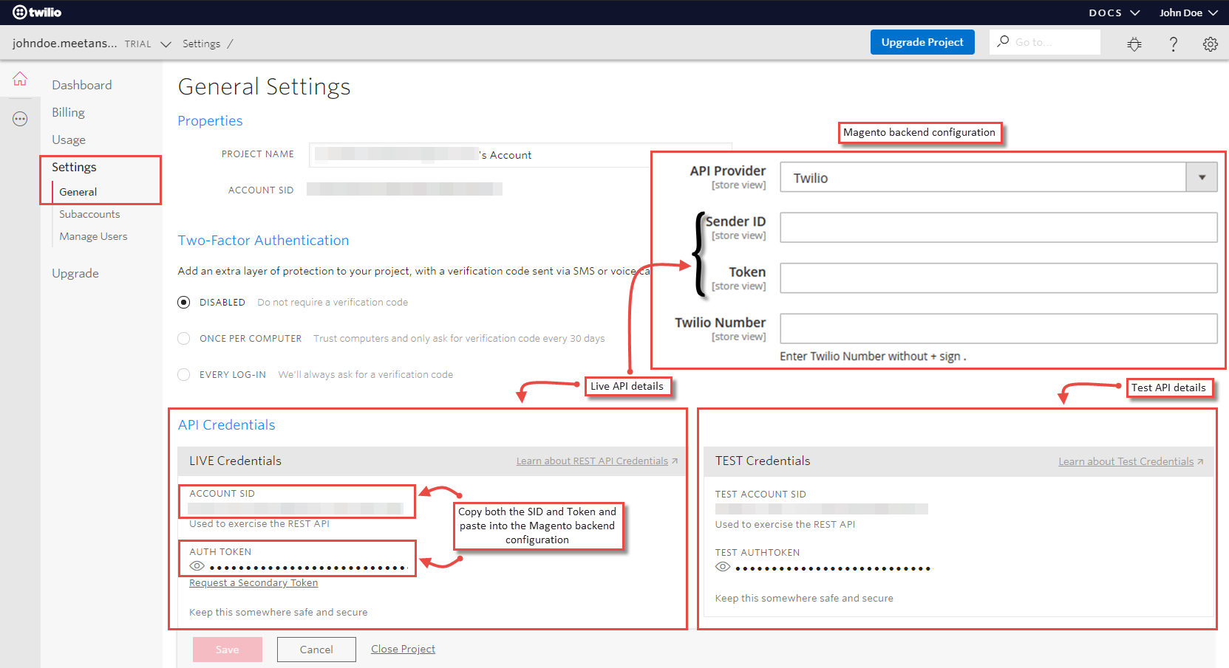Select Every Log-In verification option
The height and width of the screenshot is (668, 1229).
pyautogui.click(x=184, y=374)
